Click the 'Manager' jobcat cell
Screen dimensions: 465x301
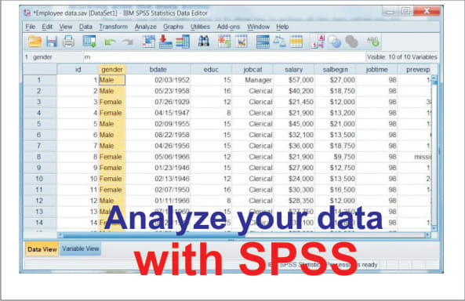(252, 80)
